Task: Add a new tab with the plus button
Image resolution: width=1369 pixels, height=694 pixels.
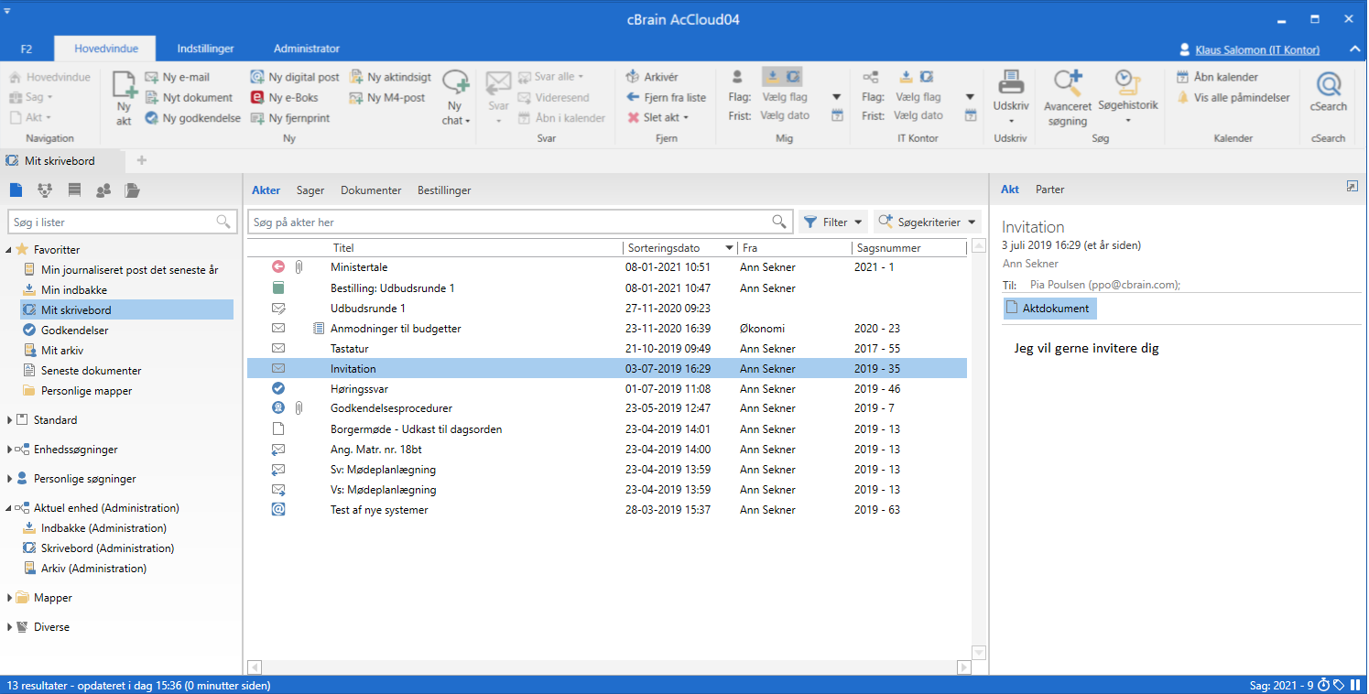Action: coord(141,160)
